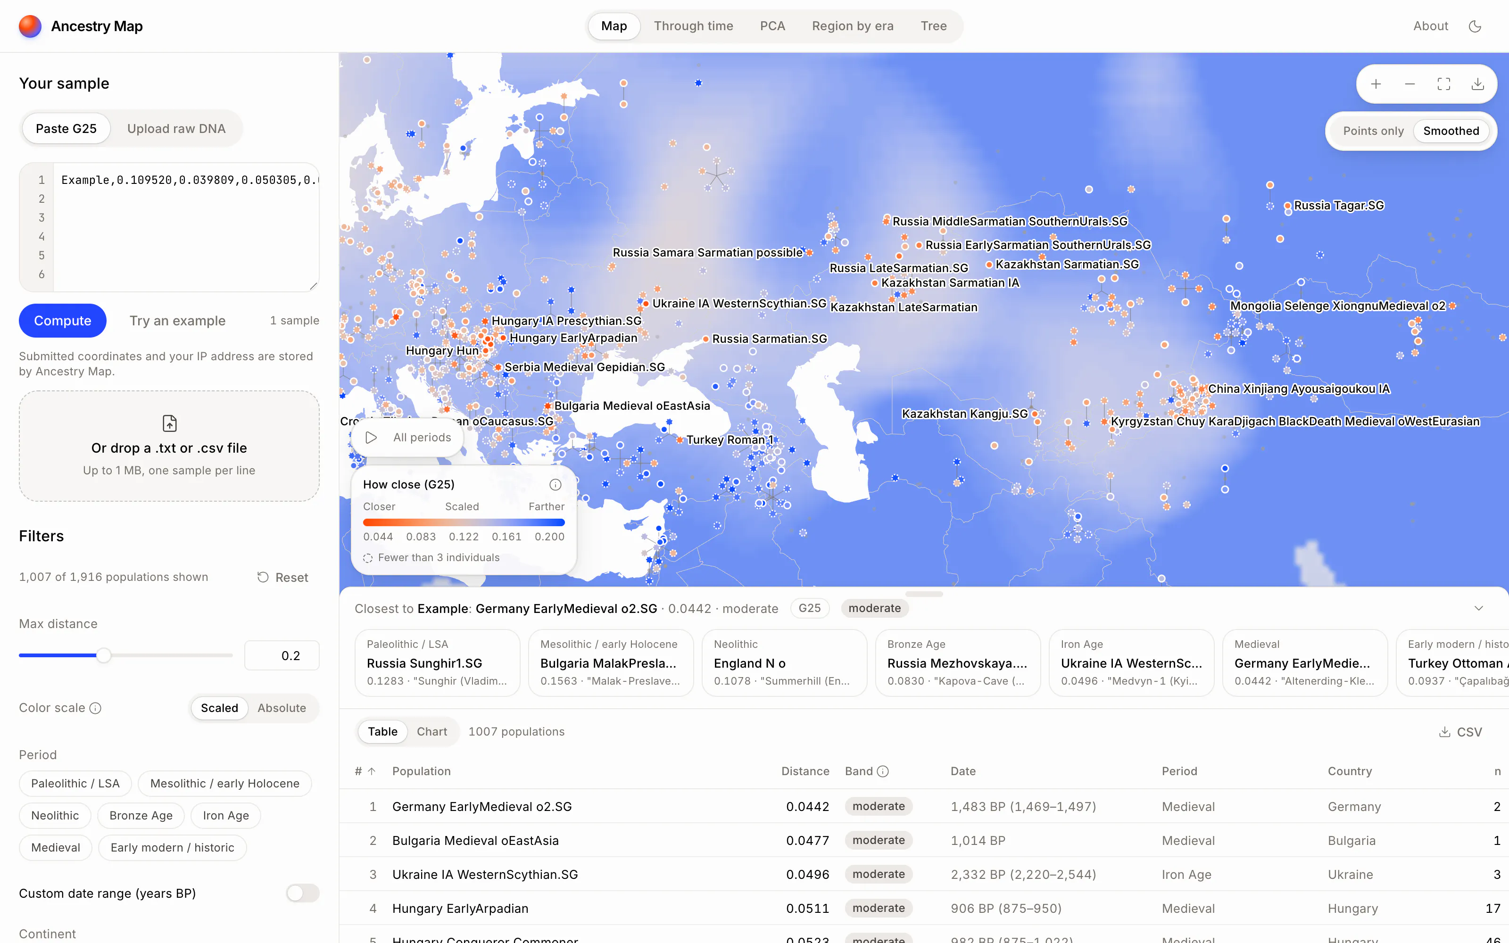Switch map to Smoothed mode

pos(1451,131)
